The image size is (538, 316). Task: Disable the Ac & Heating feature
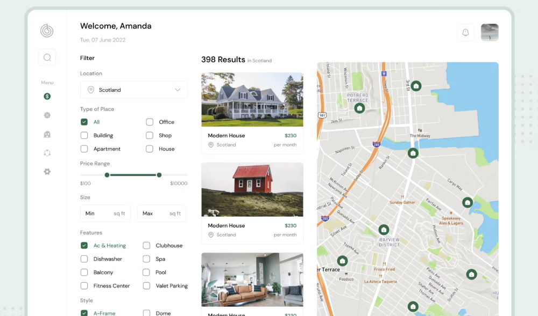[84, 245]
